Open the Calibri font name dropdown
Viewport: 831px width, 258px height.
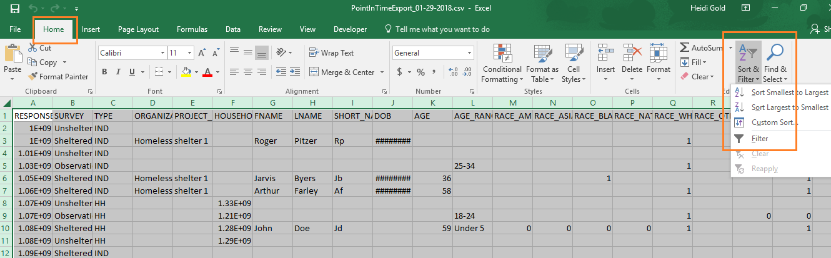pyautogui.click(x=161, y=53)
